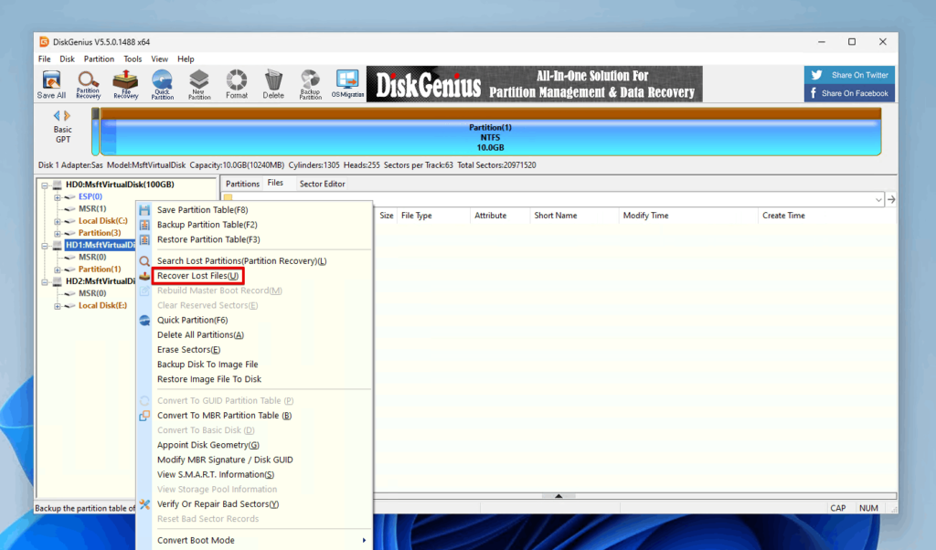
Task: Launch File Recovery using its toolbar icon
Action: 124,83
